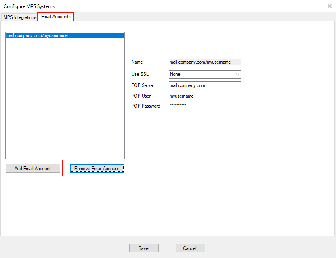Image resolution: width=336 pixels, height=258 pixels.
Task: Click the POP Server text field
Action: pyautogui.click(x=205, y=85)
